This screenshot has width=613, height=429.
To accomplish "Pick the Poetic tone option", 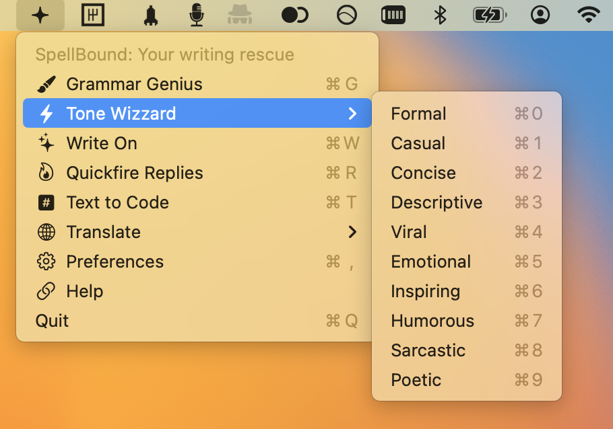I will click(x=416, y=380).
